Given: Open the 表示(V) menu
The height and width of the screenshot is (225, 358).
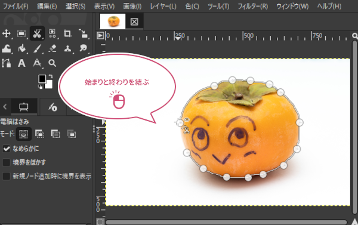Looking at the screenshot, I should click(104, 6).
